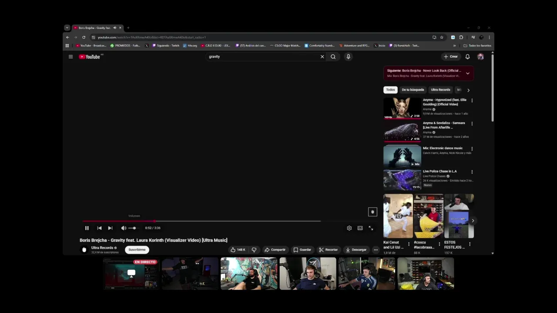
Task: Click the Crear create button
Action: (450, 57)
